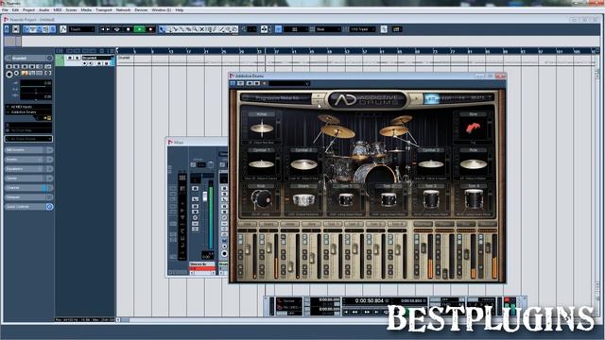The width and height of the screenshot is (605, 340).
Task: Select the Tom 2 kit piece
Action: coord(389,200)
